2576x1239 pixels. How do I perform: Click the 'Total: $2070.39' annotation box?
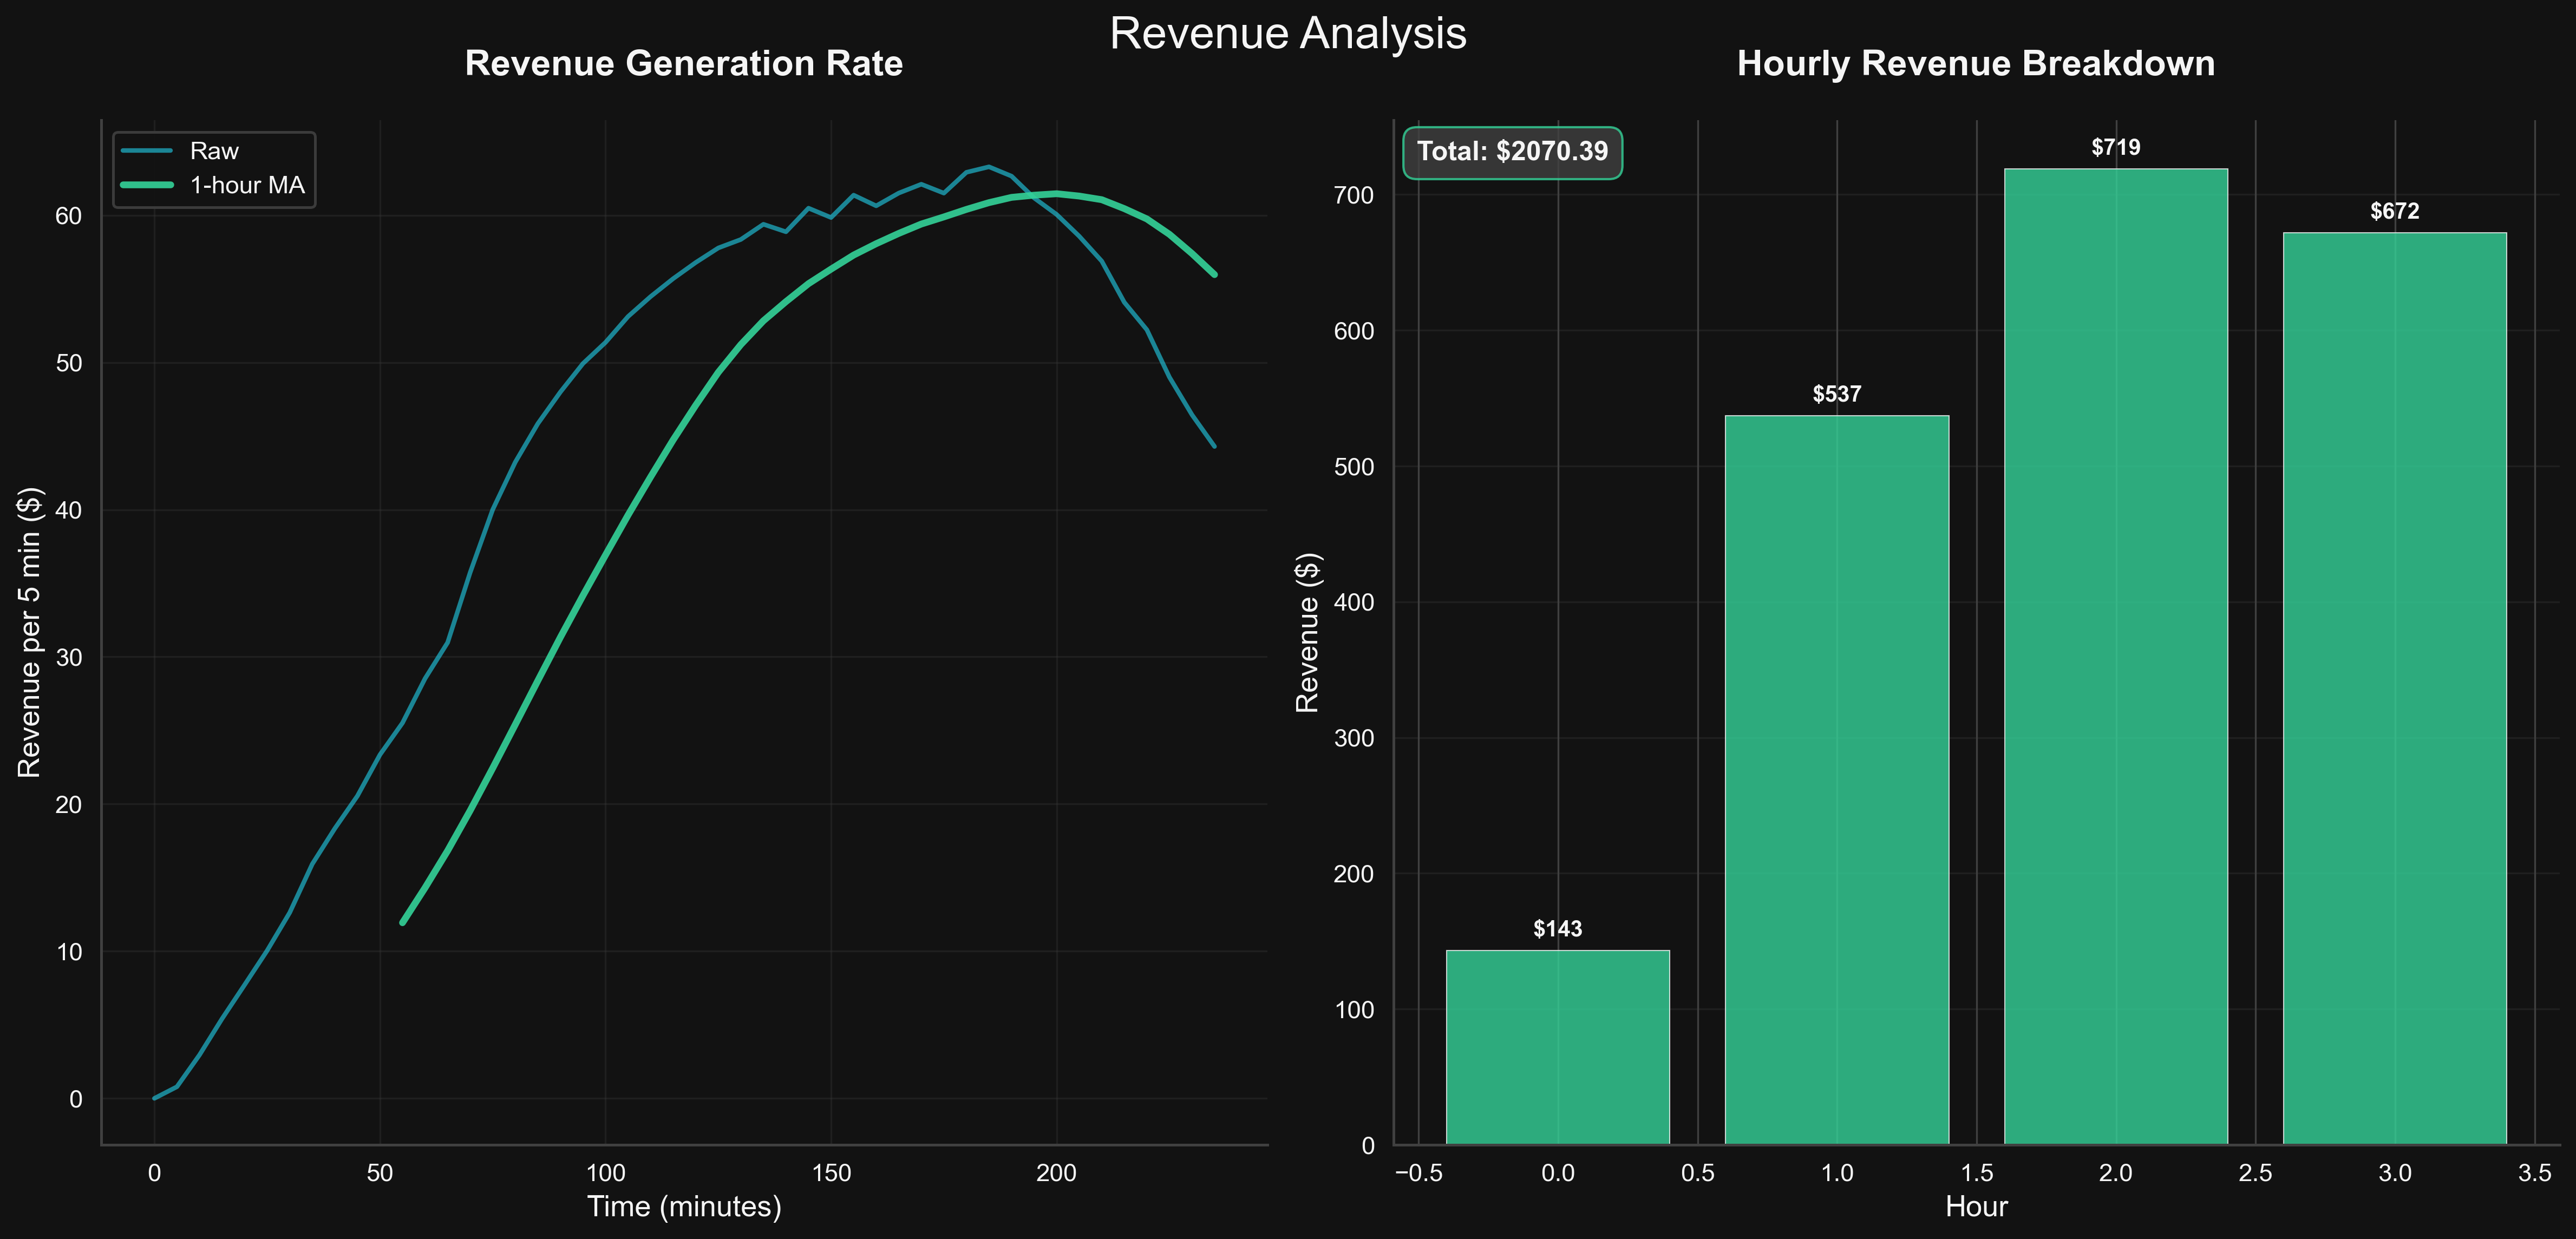click(1512, 152)
